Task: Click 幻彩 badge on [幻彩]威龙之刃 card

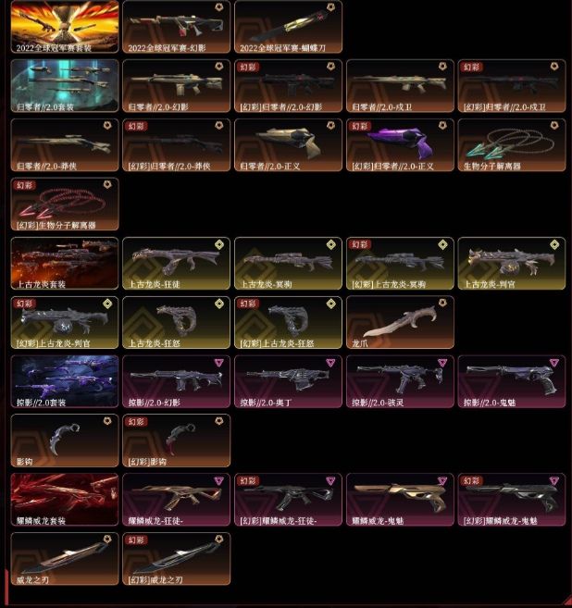Action: [136, 540]
